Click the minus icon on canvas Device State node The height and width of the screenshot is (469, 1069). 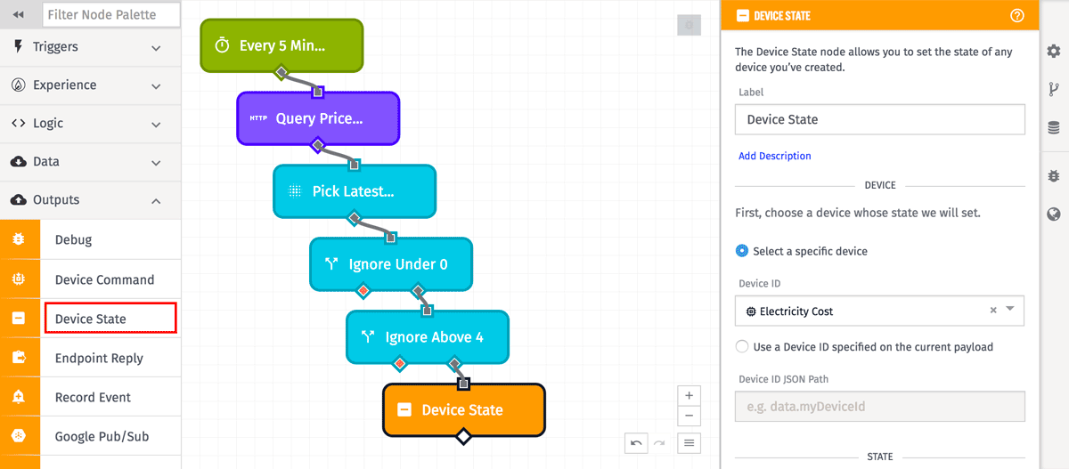click(x=404, y=410)
